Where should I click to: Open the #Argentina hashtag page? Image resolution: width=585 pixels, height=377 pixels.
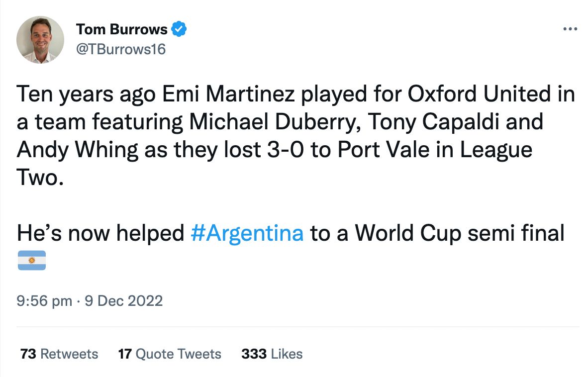pos(247,232)
